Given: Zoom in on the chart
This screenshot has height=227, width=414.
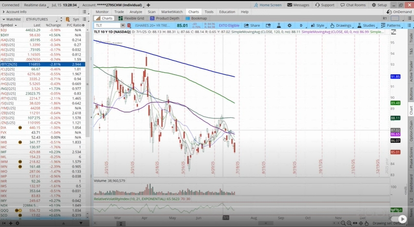Looking at the screenshot, I should point(349,223).
